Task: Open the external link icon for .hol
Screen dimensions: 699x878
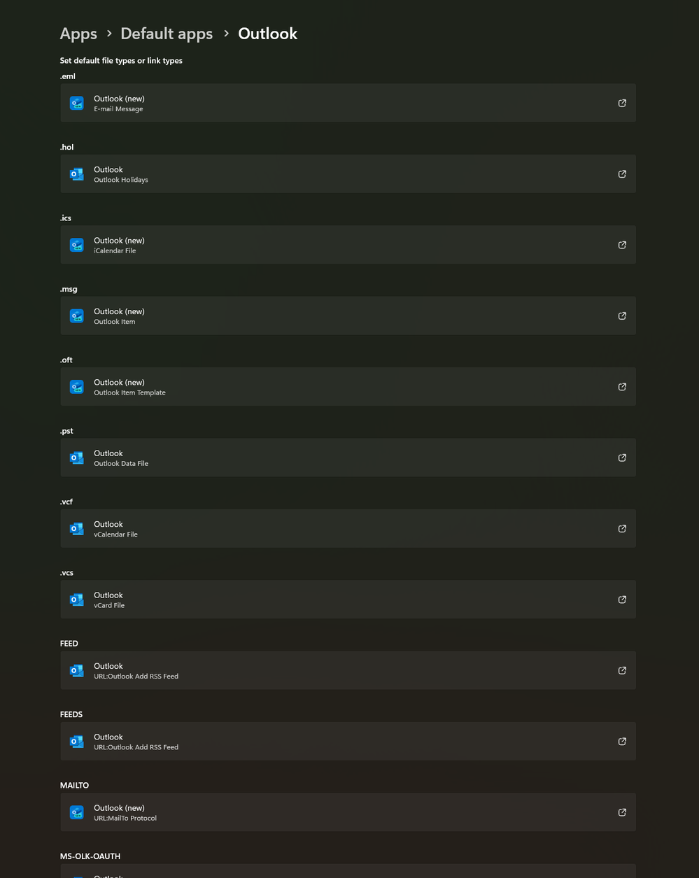Action: 622,174
